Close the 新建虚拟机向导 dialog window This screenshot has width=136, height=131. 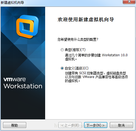pyautogui.click(x=129, y=2)
